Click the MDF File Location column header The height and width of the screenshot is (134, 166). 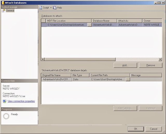click(68, 21)
